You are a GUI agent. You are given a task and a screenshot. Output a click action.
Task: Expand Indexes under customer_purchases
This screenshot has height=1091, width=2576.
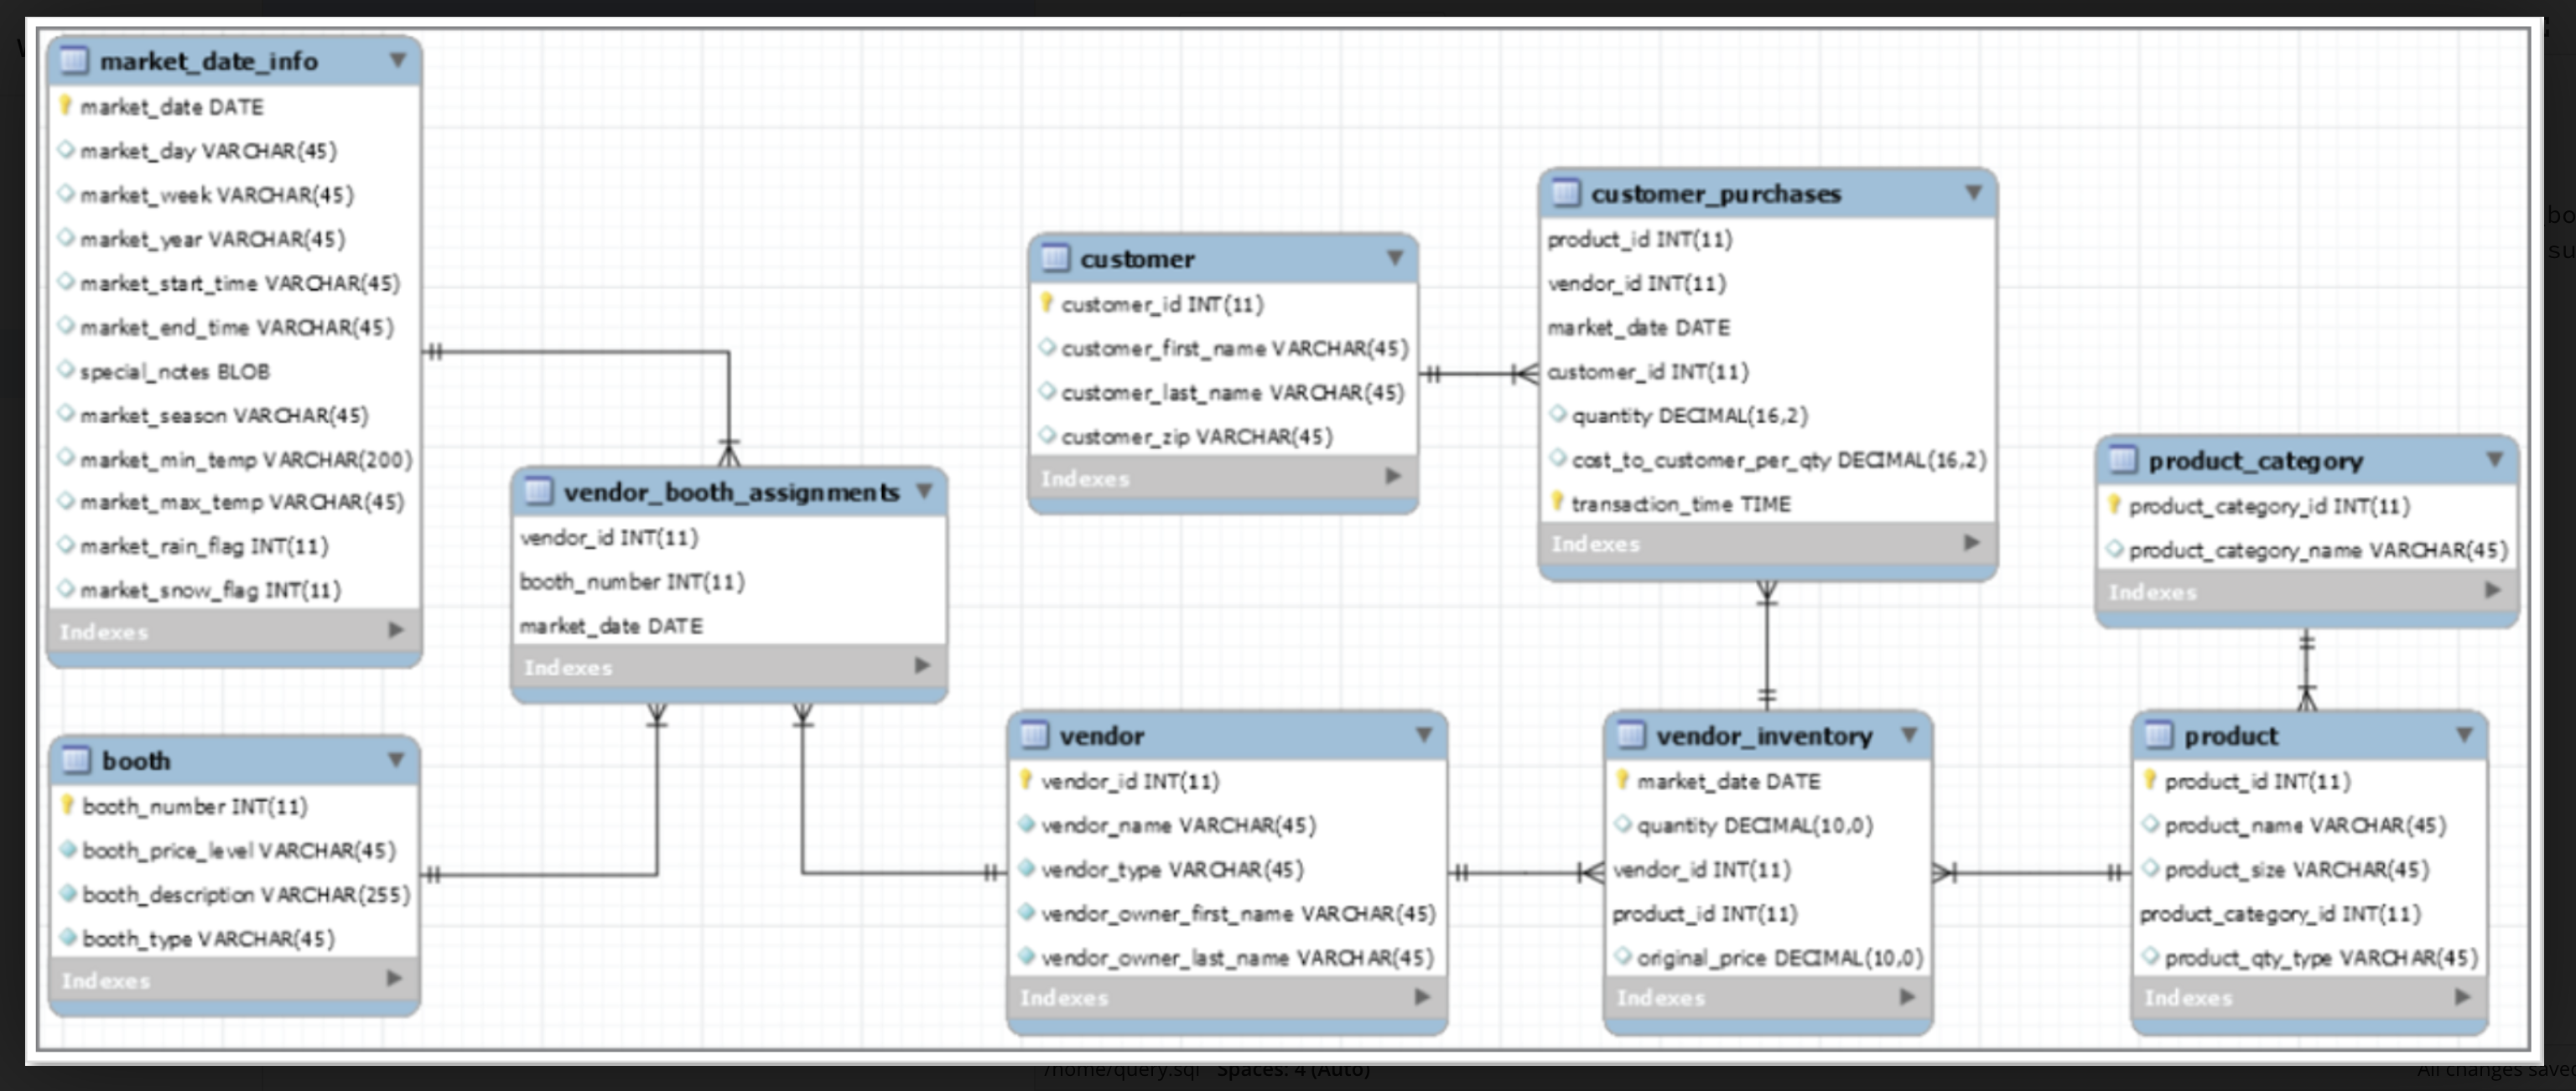tap(1971, 542)
